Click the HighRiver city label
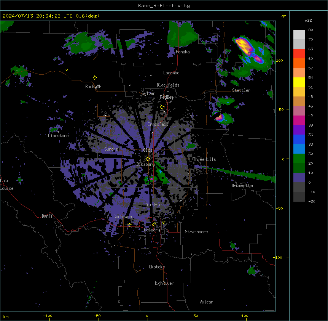This screenshot has height=321, width=328. coord(164,283)
